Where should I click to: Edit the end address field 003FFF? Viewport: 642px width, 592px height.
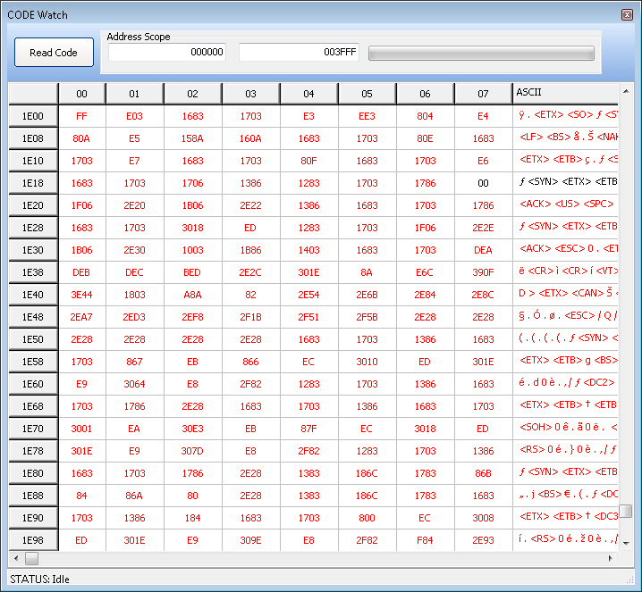[x=299, y=52]
